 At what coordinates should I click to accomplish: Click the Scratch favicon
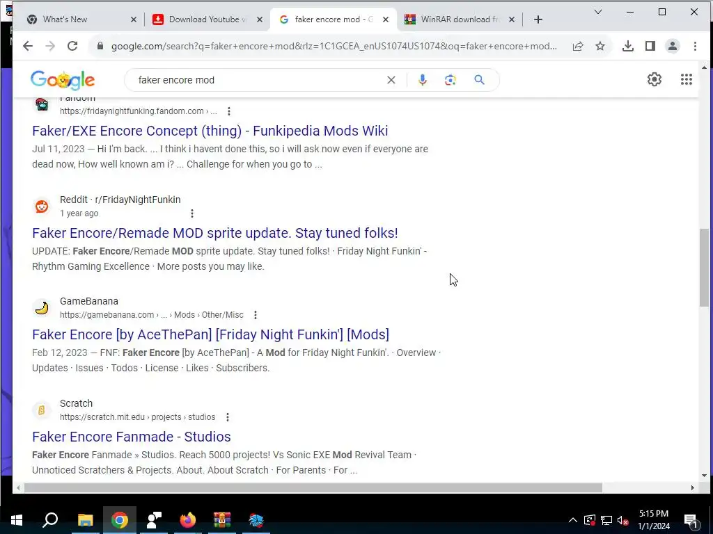click(41, 410)
